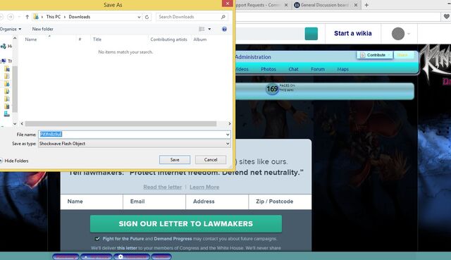Open the Photos wiki navigation tab
The height and width of the screenshot is (260, 451).
coord(268,69)
